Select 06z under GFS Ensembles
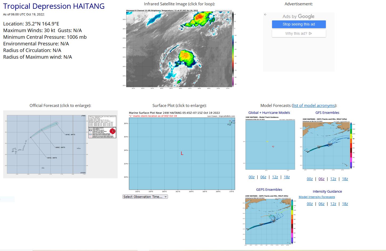Image resolution: width=386 pixels, height=251 pixels. pos(321,179)
